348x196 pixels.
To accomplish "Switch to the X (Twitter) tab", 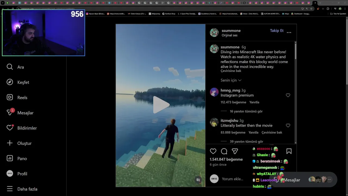I will pyautogui.click(x=244, y=3).
